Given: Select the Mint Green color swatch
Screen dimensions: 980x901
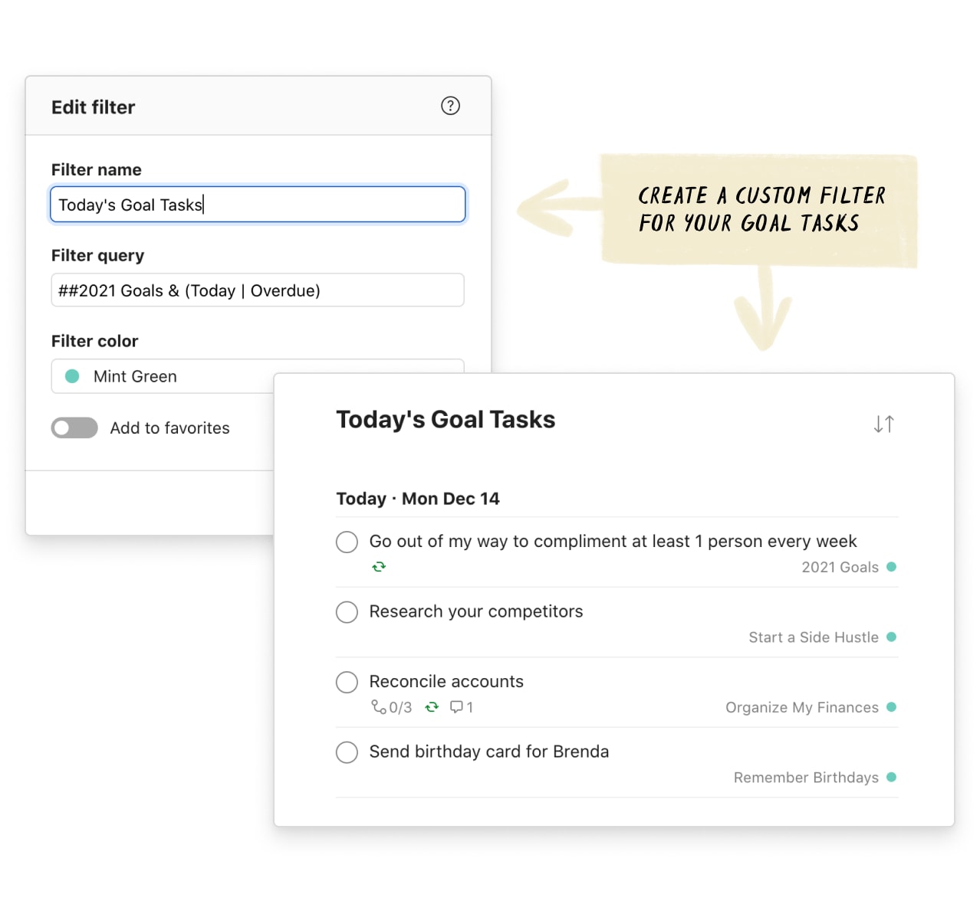Looking at the screenshot, I should coord(71,376).
